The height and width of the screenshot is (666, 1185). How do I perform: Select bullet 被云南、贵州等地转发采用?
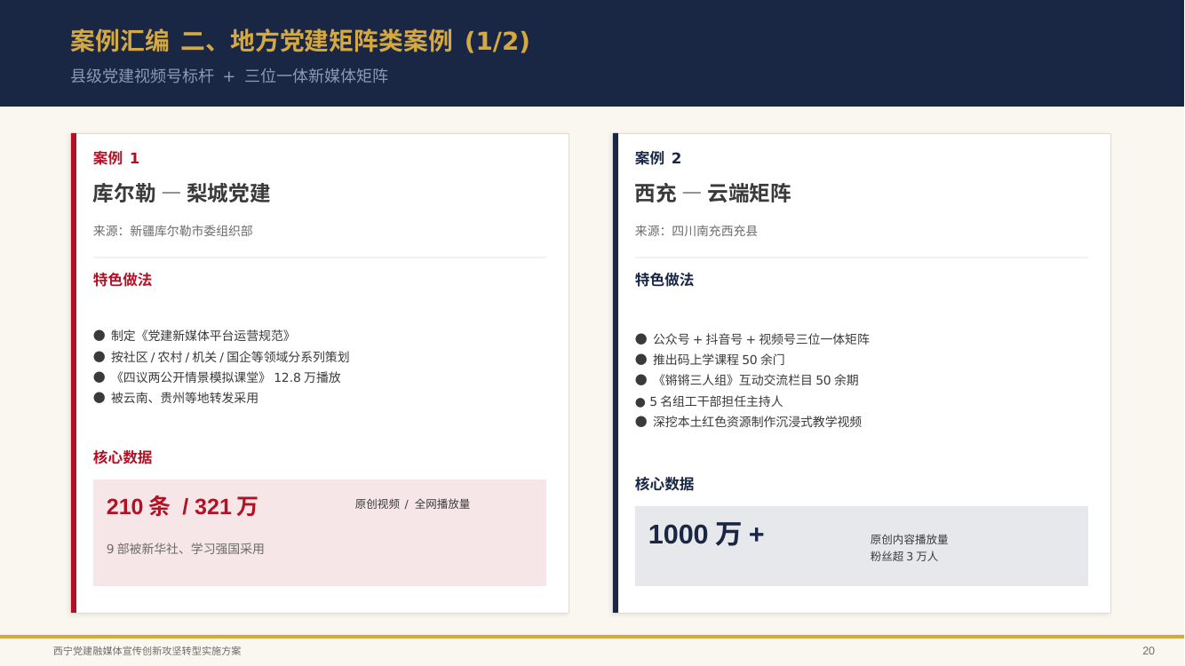176,398
